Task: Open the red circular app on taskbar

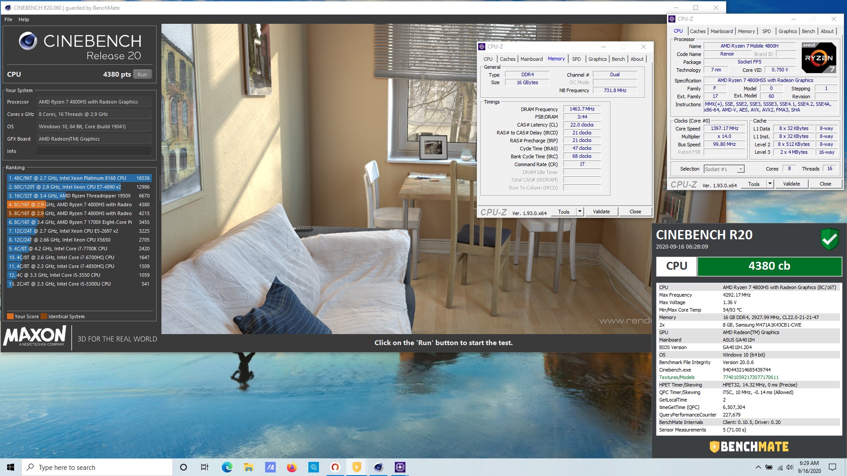Action: coord(335,467)
